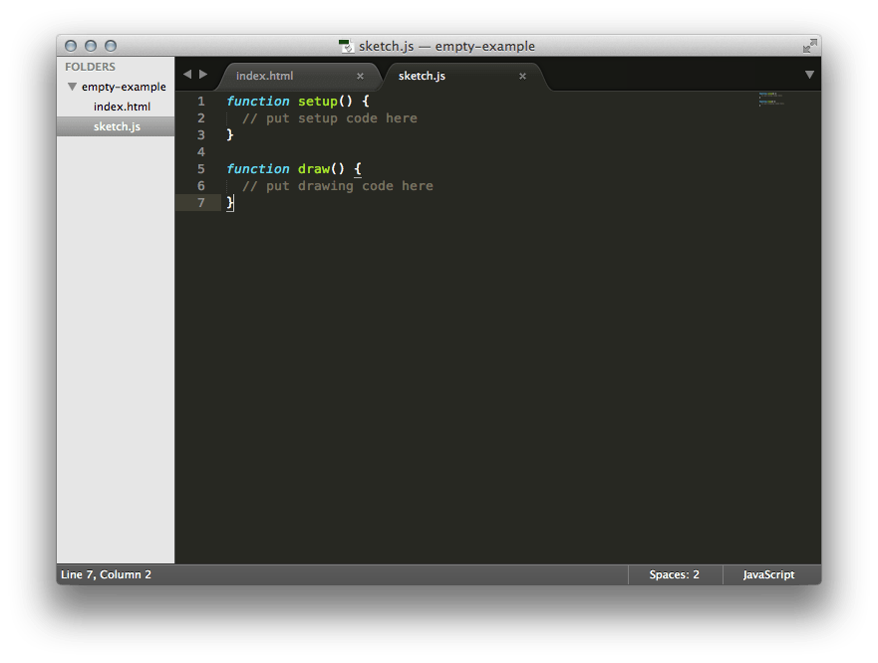Screen dimensions: 878x663
Task: Click the function keyword on line 5
Action: click(x=258, y=169)
